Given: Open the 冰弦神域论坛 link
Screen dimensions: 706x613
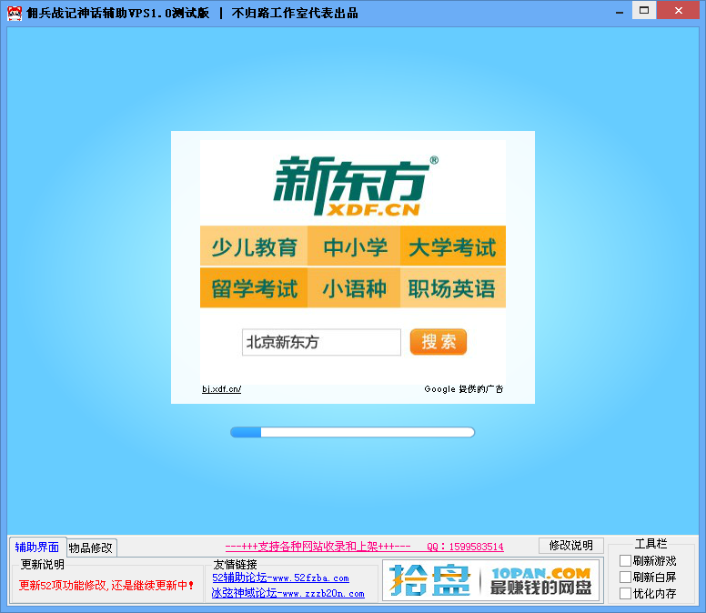Looking at the screenshot, I should (x=288, y=593).
